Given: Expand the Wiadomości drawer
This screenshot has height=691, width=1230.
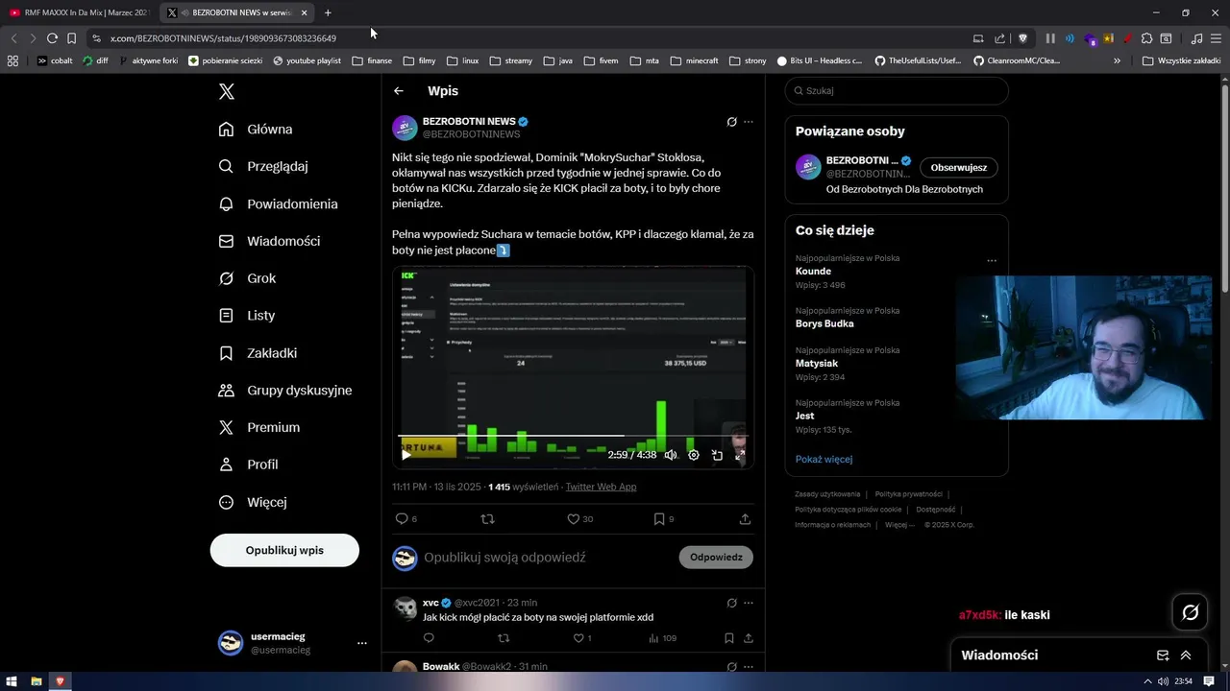Looking at the screenshot, I should click(x=1186, y=655).
